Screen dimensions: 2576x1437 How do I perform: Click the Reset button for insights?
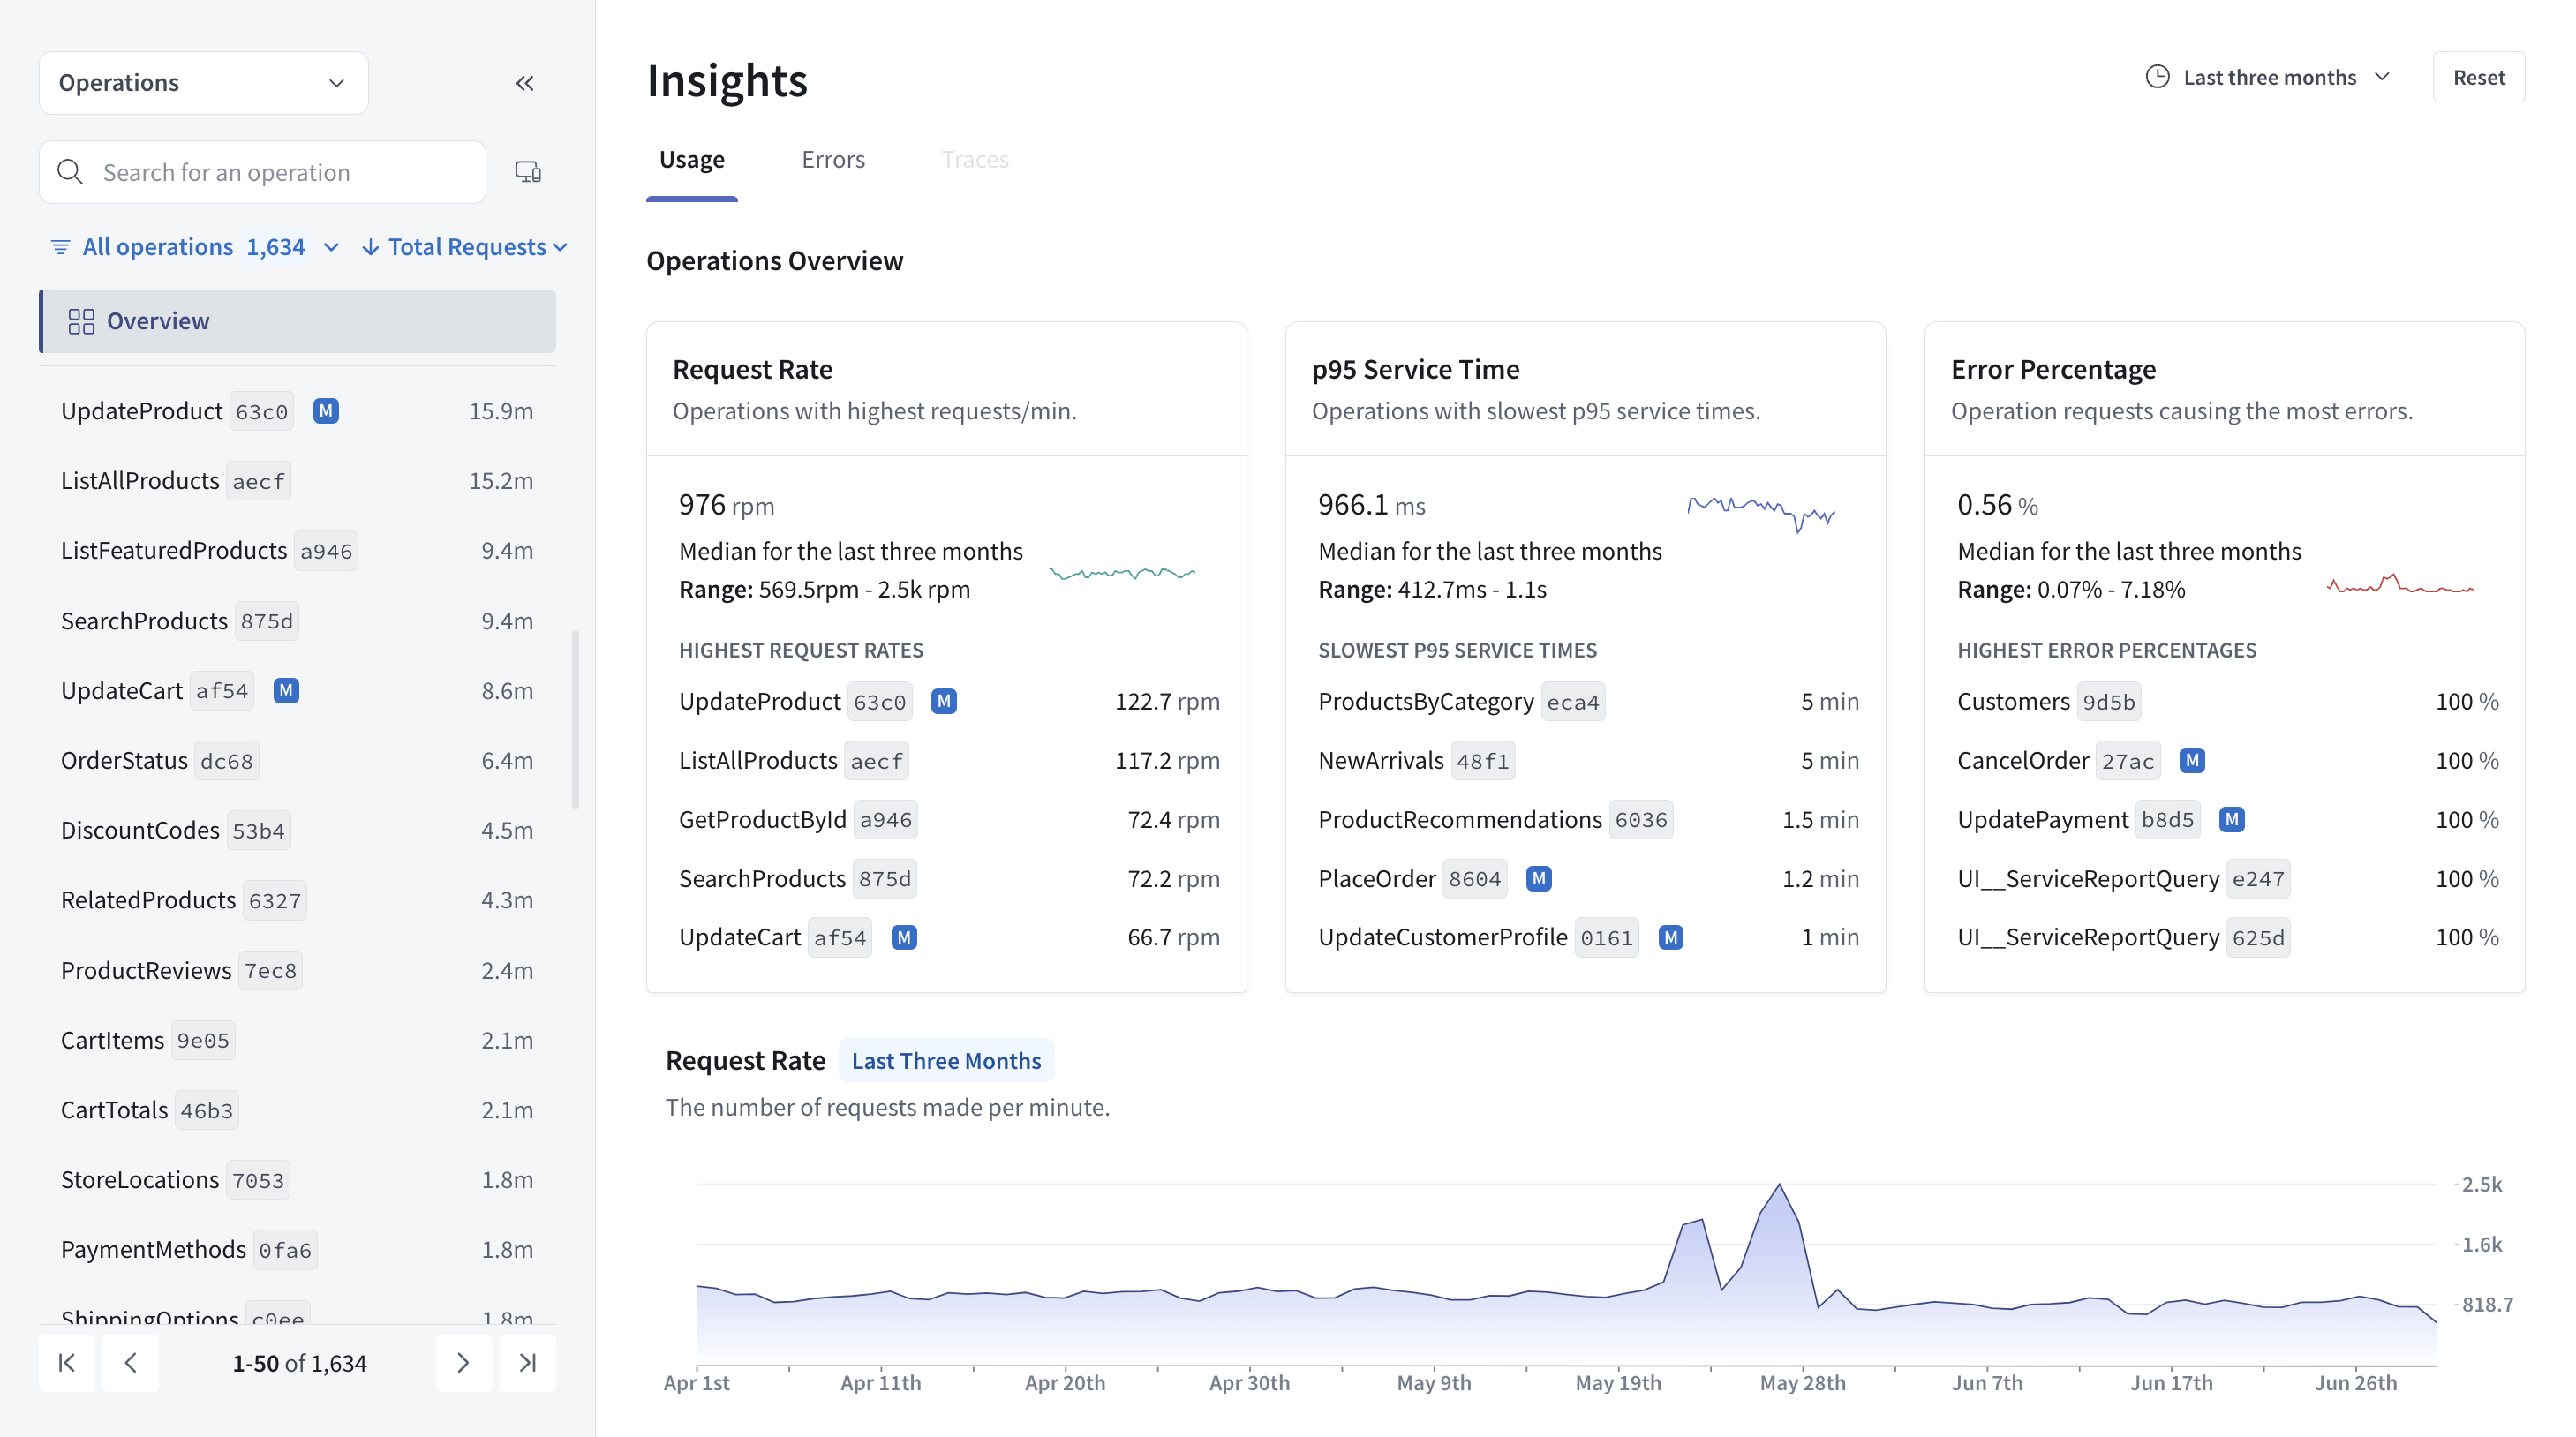point(2479,76)
